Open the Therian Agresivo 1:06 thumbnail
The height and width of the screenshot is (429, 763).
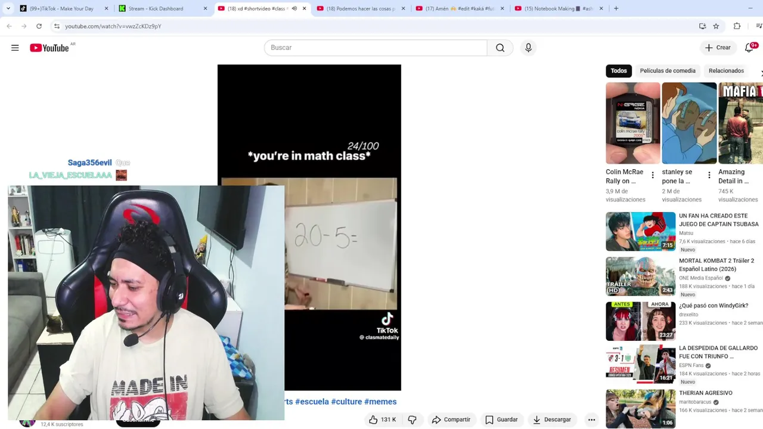641,409
